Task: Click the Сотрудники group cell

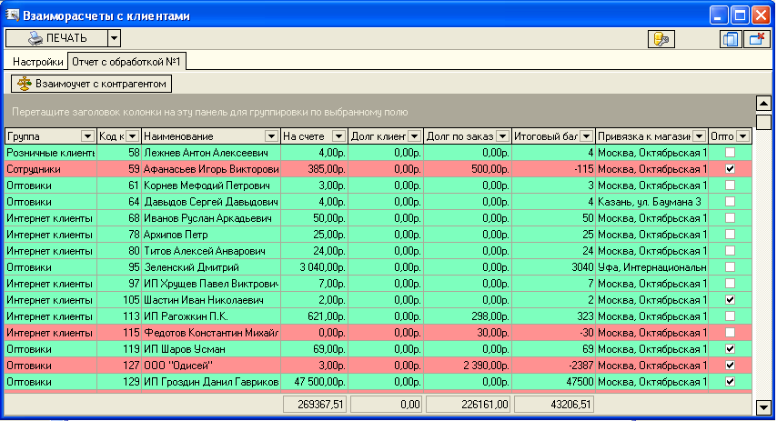Action: pos(51,169)
